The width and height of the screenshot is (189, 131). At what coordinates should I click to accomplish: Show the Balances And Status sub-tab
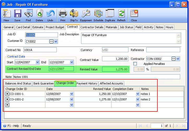click(18, 83)
